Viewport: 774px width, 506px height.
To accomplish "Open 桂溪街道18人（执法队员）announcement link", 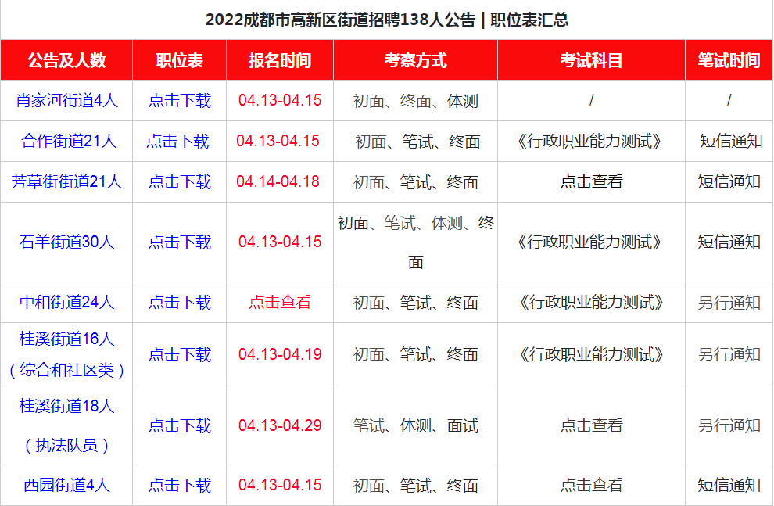I will pyautogui.click(x=66, y=425).
